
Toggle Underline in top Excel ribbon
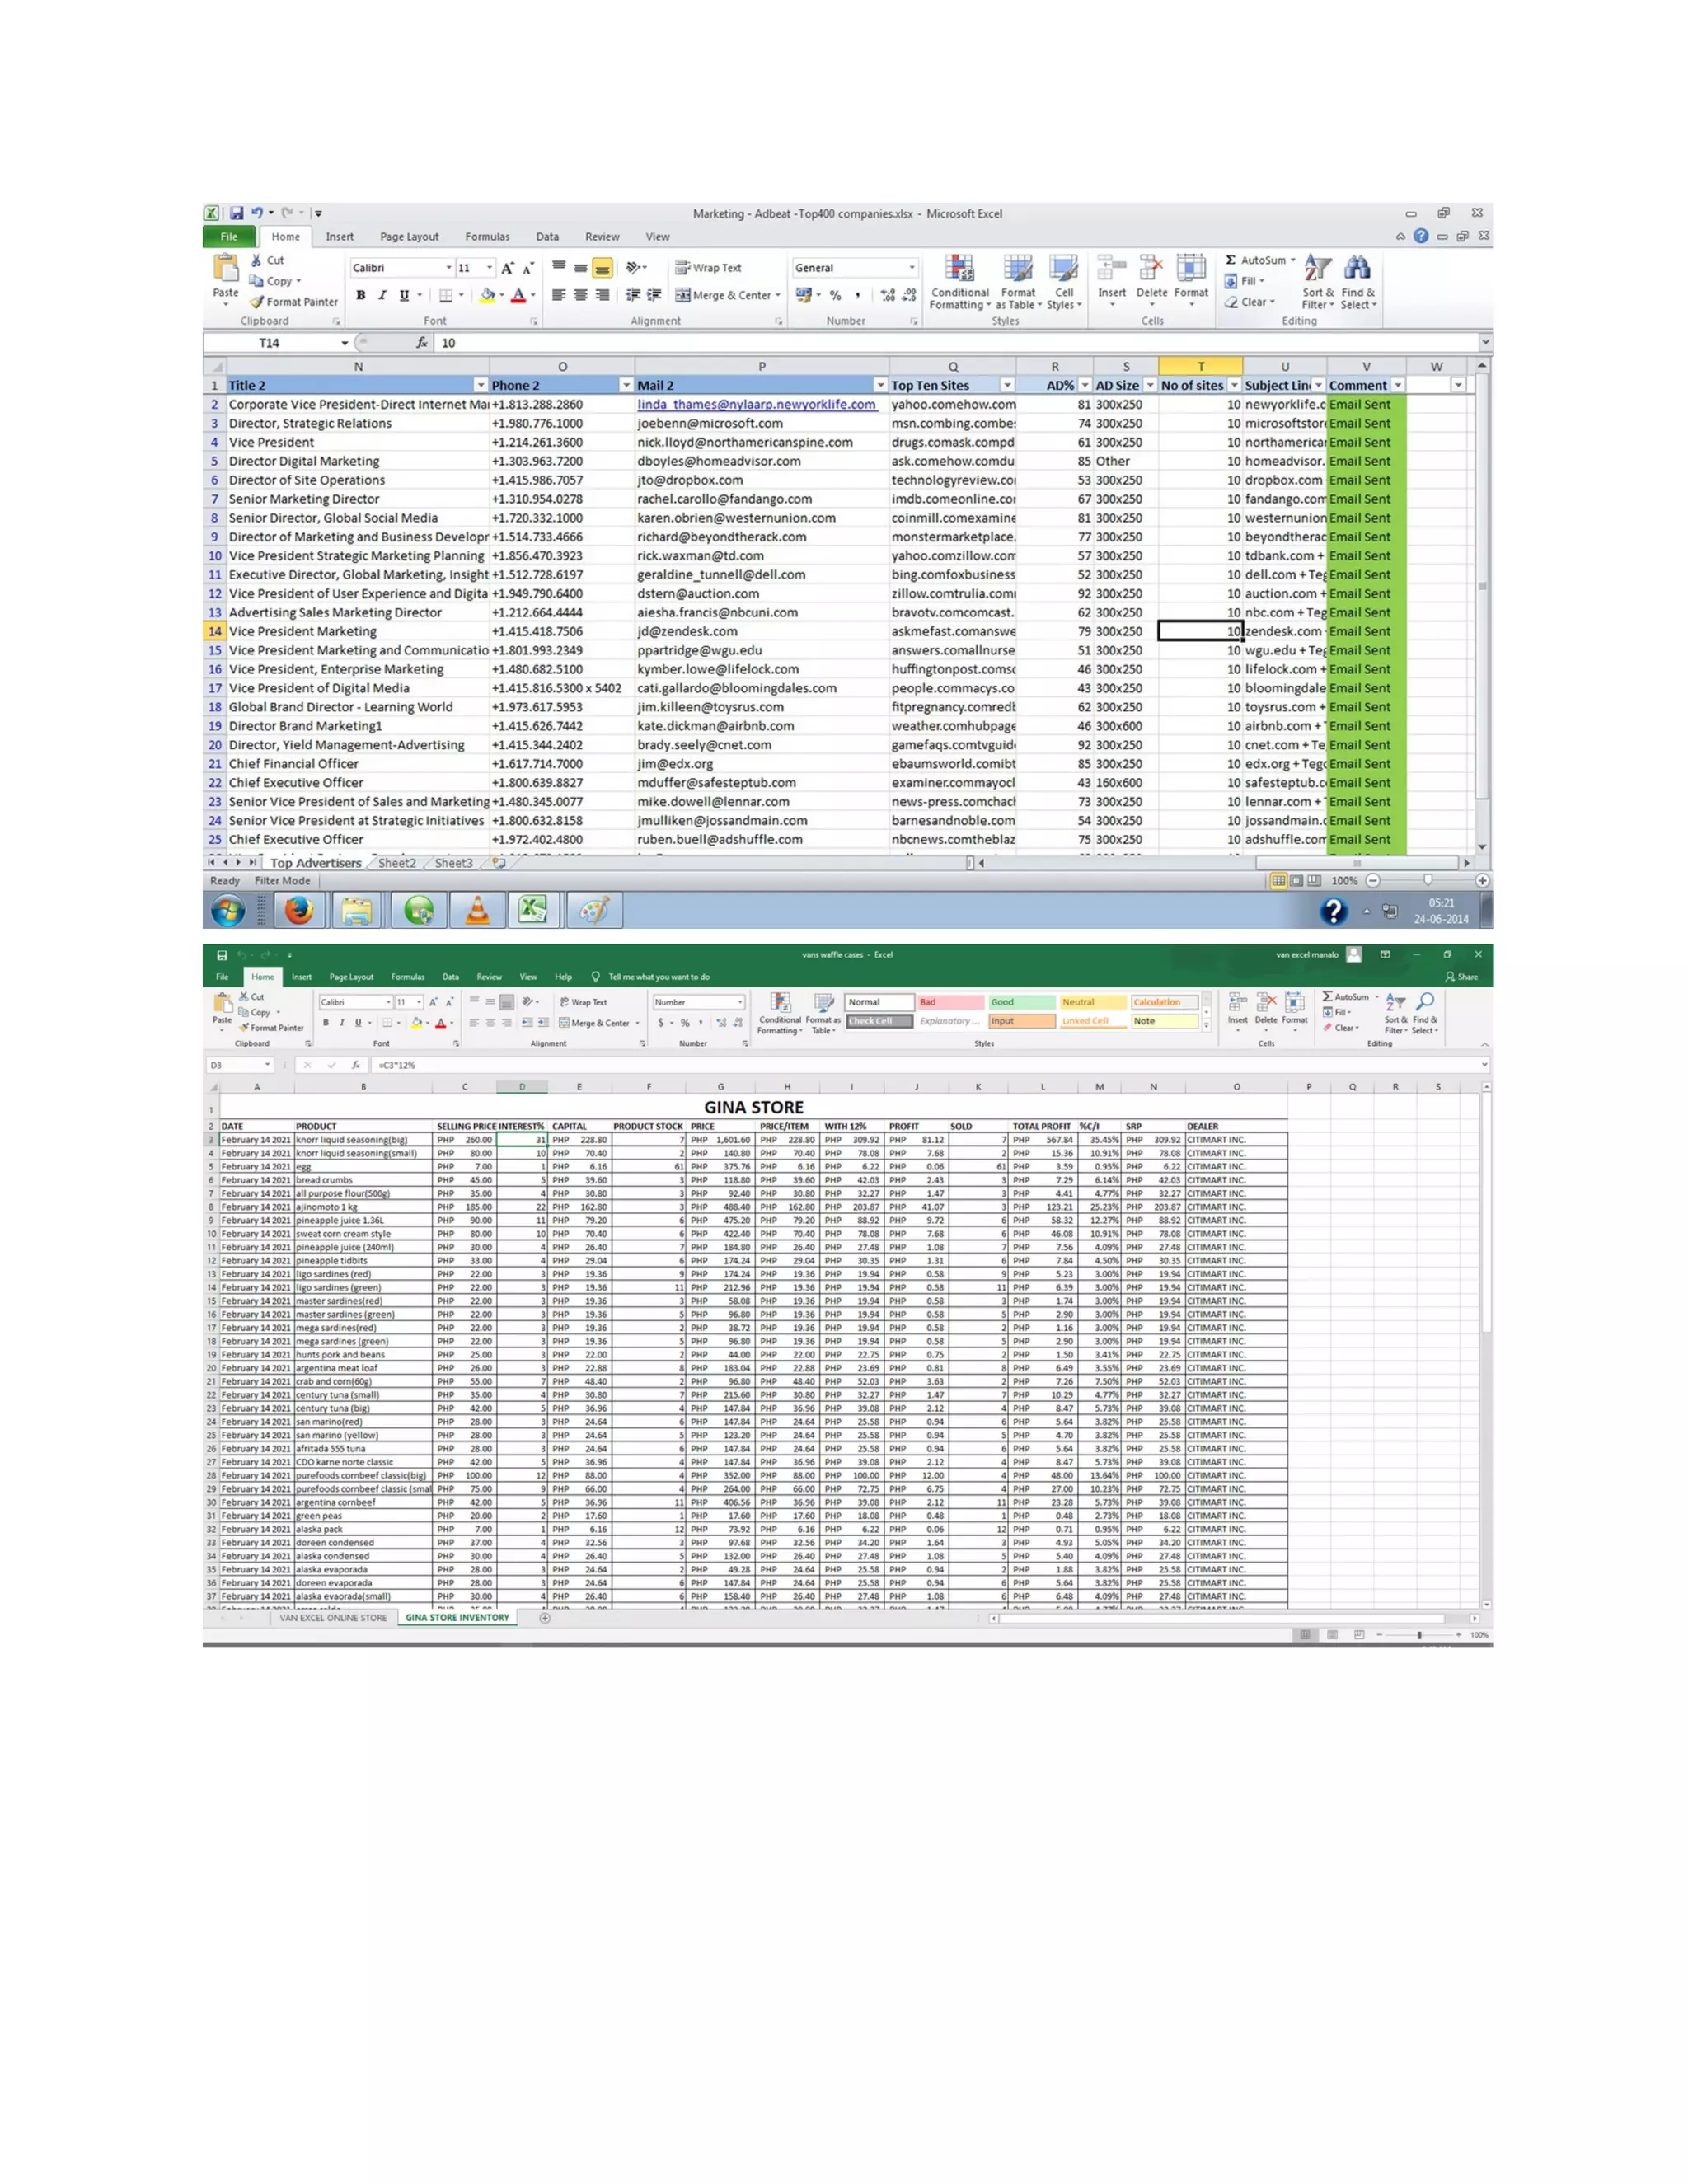pyautogui.click(x=404, y=295)
